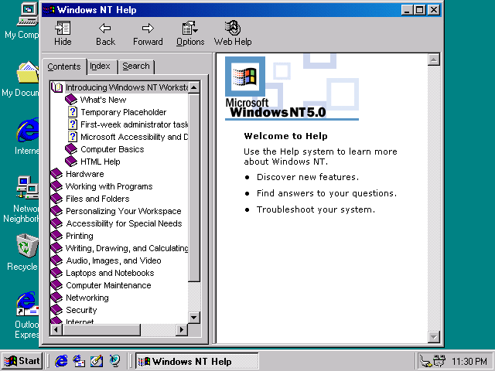This screenshot has width=495, height=371.
Task: Click the system clock showing 11:30 PM
Action: click(x=469, y=361)
